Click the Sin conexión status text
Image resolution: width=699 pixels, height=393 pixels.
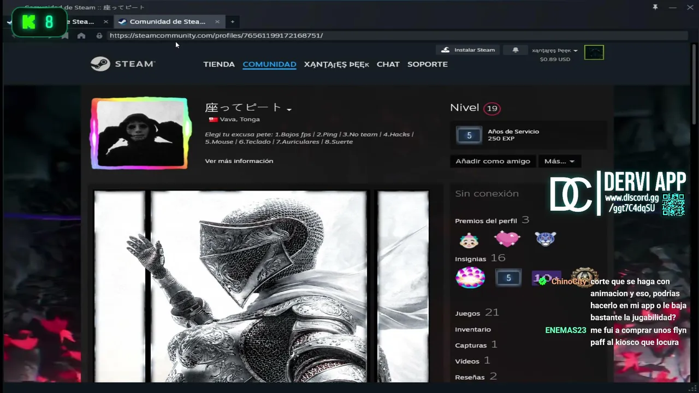487,194
